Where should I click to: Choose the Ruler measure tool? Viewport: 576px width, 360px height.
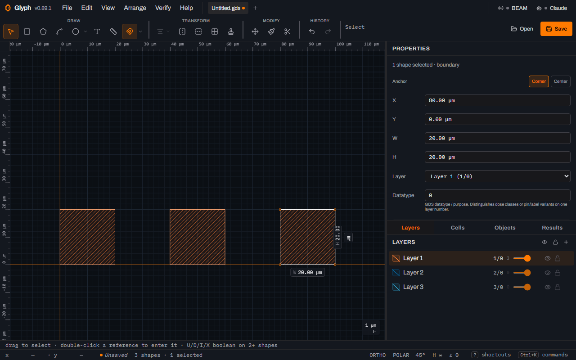tap(113, 31)
